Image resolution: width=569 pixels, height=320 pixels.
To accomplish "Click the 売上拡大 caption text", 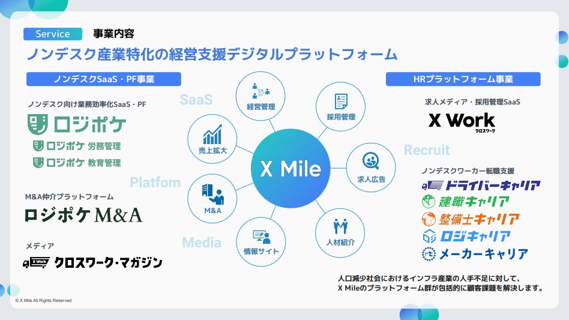I will (x=212, y=150).
